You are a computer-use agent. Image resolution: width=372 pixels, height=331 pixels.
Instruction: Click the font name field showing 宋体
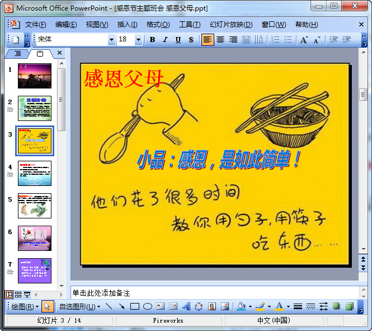[x=72, y=40]
